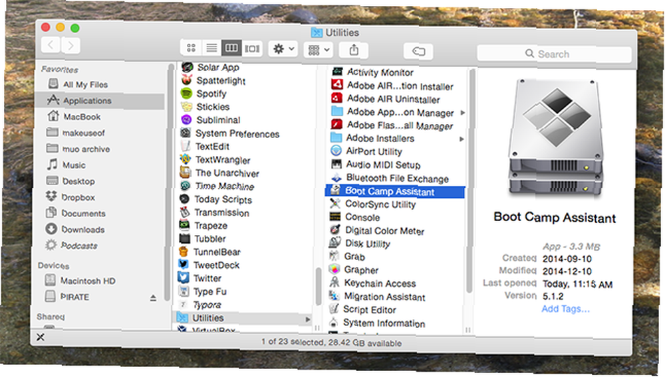Open Music in the sidebar
Image resolution: width=665 pixels, height=377 pixels.
74,165
